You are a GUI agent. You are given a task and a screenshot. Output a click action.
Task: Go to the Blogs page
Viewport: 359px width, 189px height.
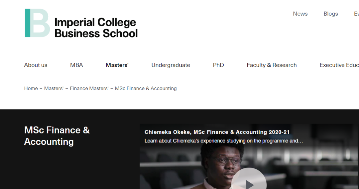tap(331, 14)
